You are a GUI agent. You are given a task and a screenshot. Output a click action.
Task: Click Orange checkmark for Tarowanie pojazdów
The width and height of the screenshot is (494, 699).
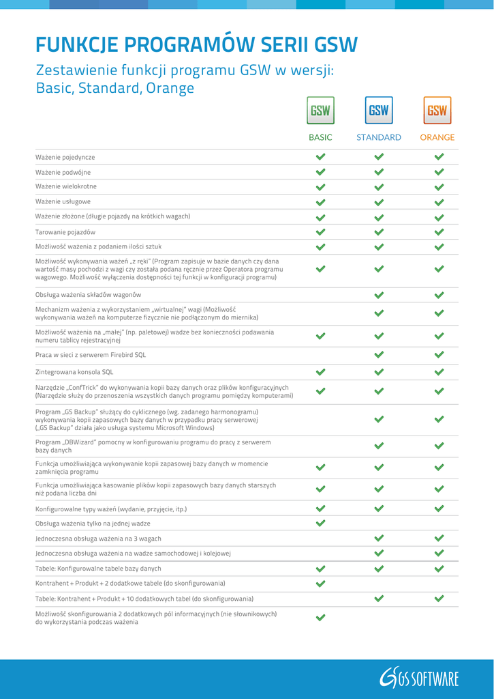tap(439, 232)
